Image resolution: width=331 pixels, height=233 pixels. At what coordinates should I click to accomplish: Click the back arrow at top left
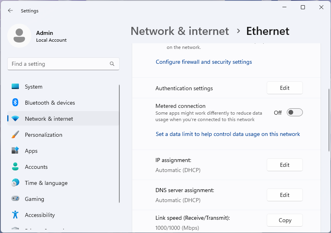pos(10,11)
